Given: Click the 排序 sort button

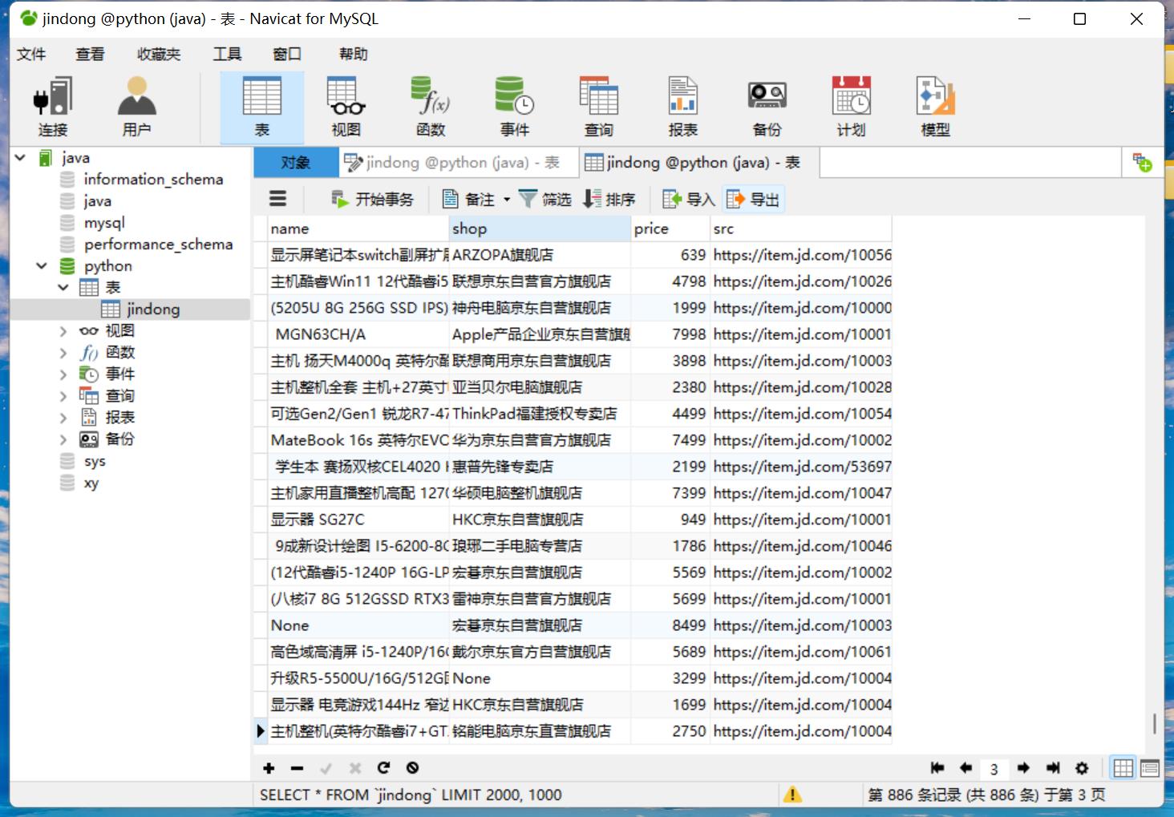Looking at the screenshot, I should coord(609,199).
